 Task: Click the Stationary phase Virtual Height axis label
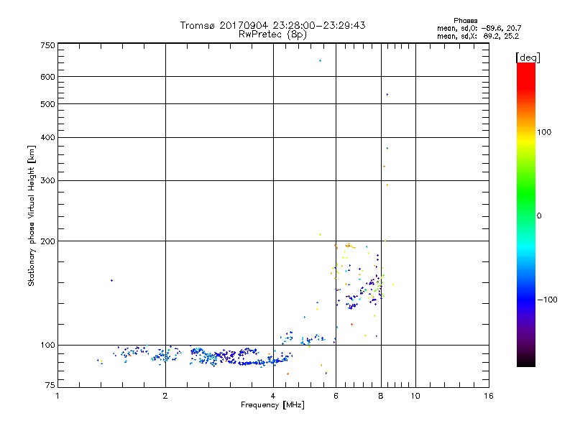(32, 216)
